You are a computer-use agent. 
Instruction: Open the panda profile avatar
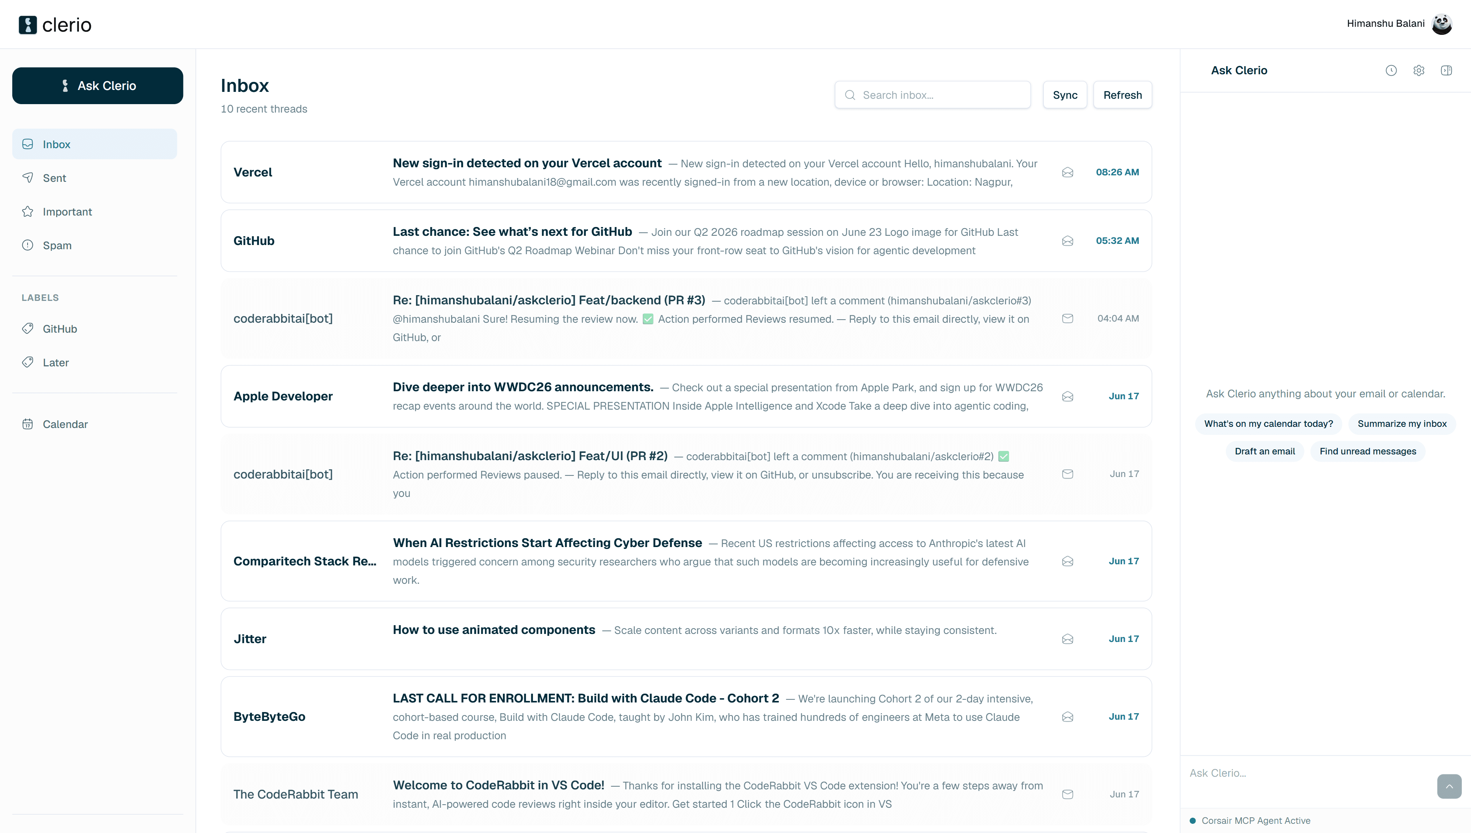tap(1441, 24)
